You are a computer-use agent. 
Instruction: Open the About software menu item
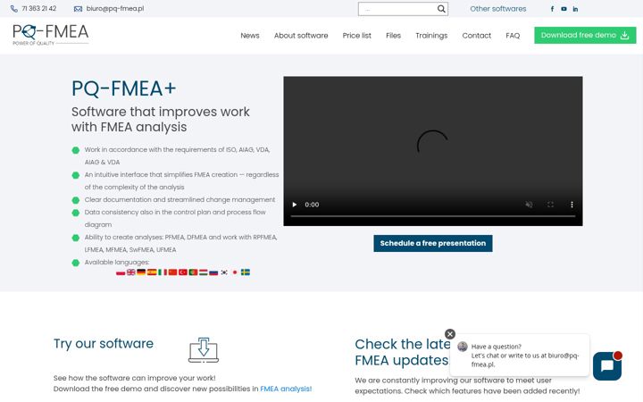click(301, 36)
